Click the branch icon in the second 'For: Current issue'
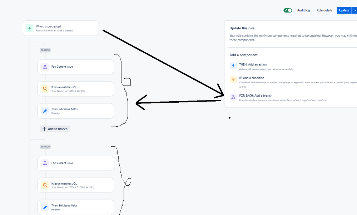The width and height of the screenshot is (357, 215). point(45,163)
